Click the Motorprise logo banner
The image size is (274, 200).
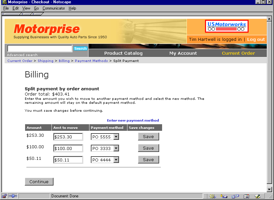pos(95,31)
